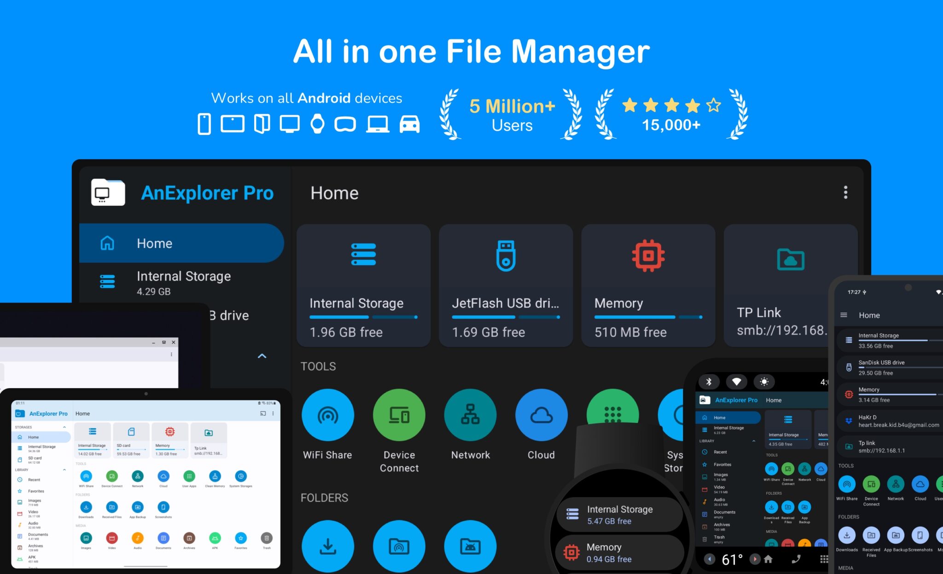Viewport: 943px width, 574px height.
Task: Open the three-dot overflow menu on the TV
Action: tap(845, 192)
